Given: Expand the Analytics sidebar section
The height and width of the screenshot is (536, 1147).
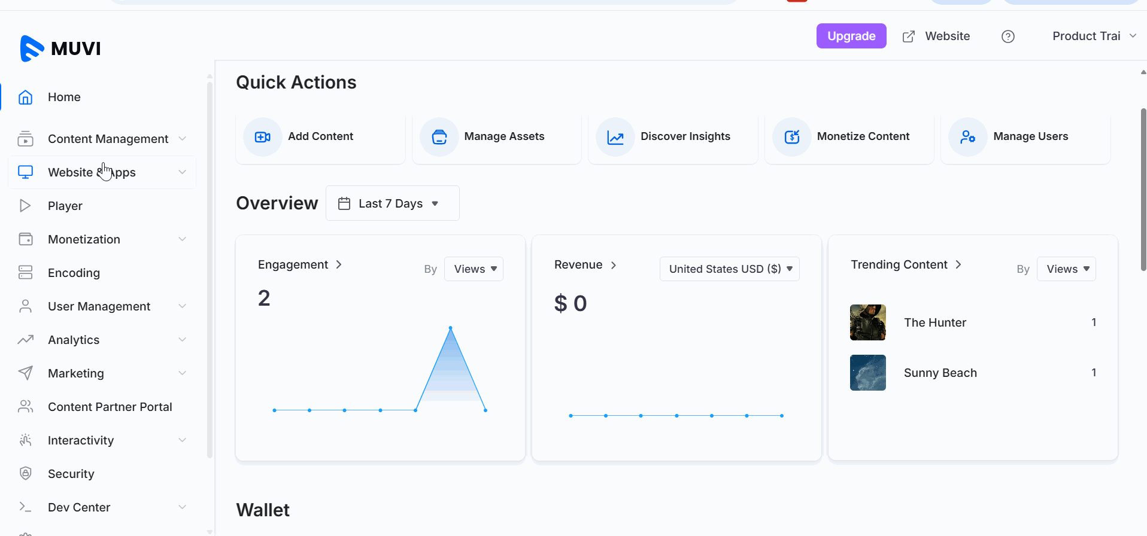Looking at the screenshot, I should tap(182, 340).
